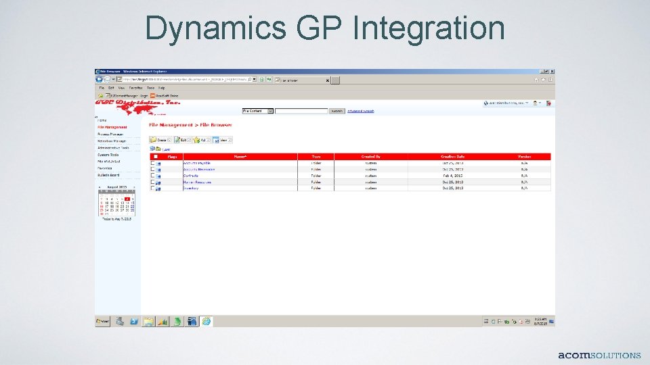Image resolution: width=650 pixels, height=365 pixels.
Task: Click the add-to-favorites star icon in favorites bar
Action: 100,95
